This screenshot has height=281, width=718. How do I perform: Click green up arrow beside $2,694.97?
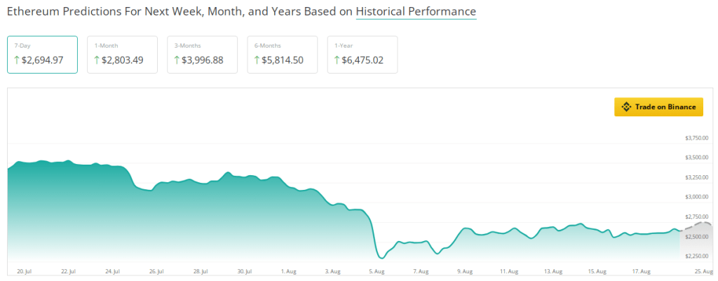pos(17,60)
